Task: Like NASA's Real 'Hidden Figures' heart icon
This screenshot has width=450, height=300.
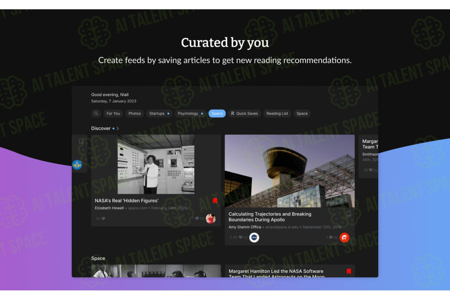Action: pyautogui.click(x=103, y=219)
